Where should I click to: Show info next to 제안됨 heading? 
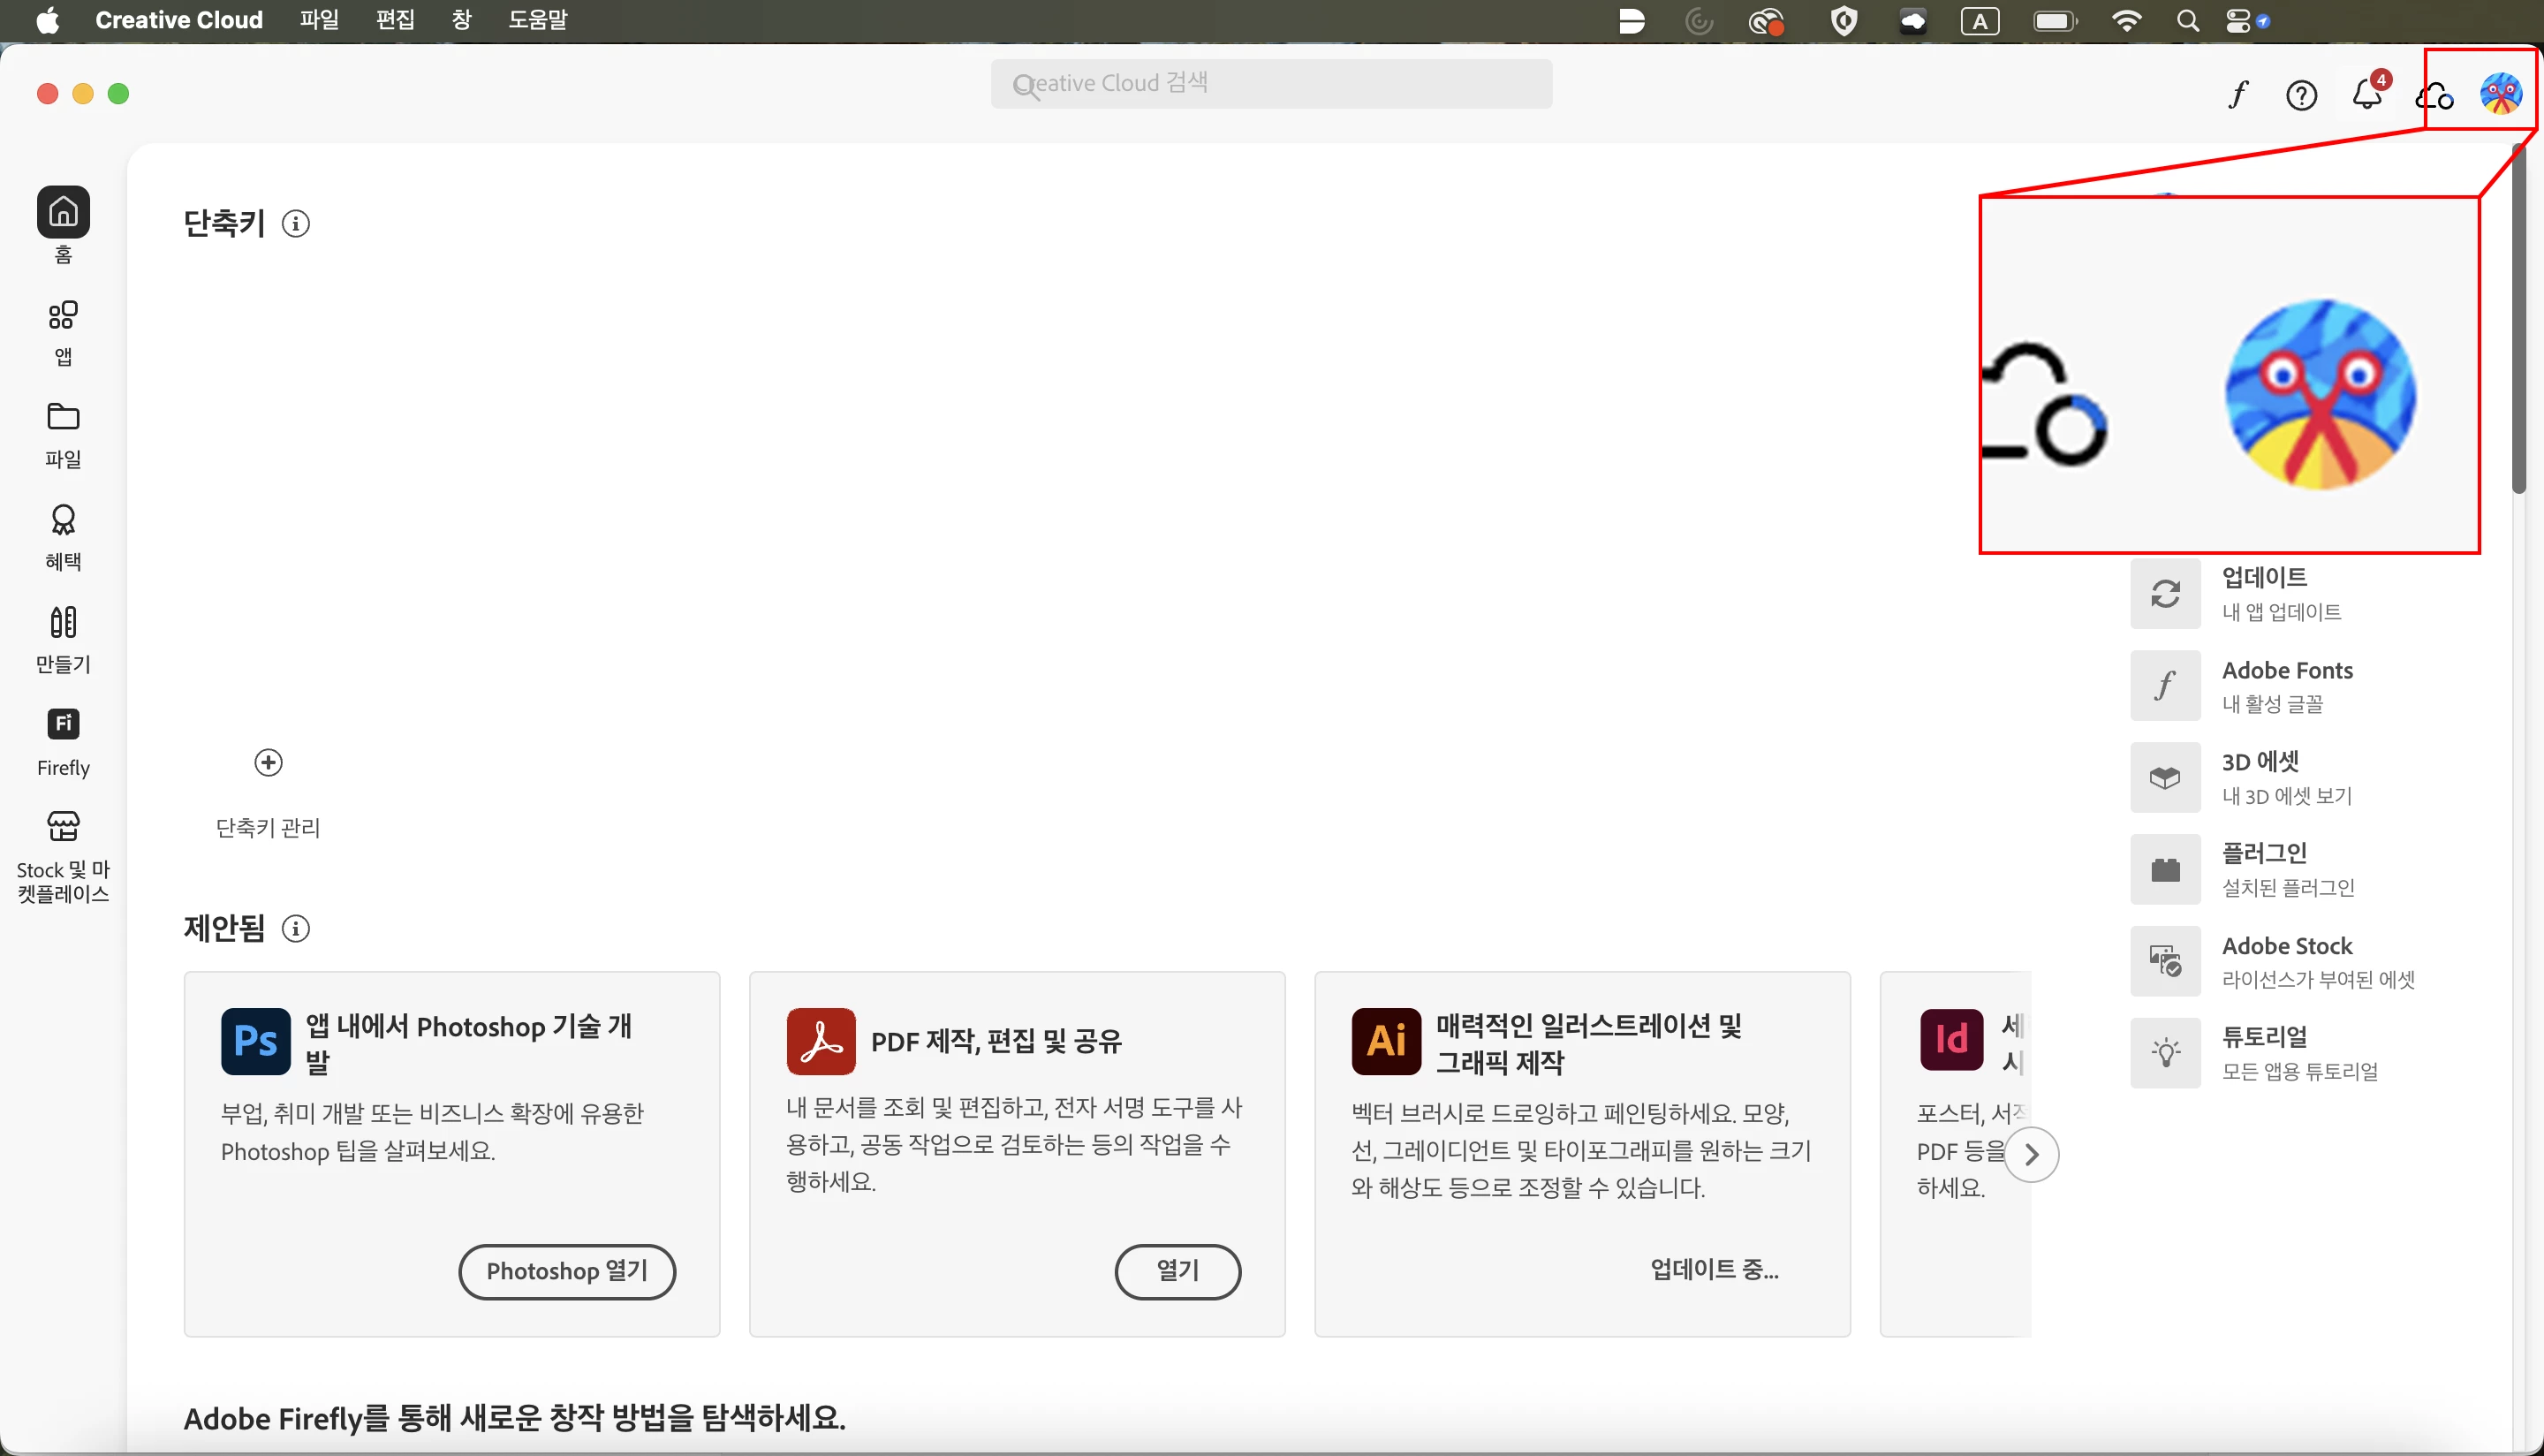pyautogui.click(x=296, y=929)
